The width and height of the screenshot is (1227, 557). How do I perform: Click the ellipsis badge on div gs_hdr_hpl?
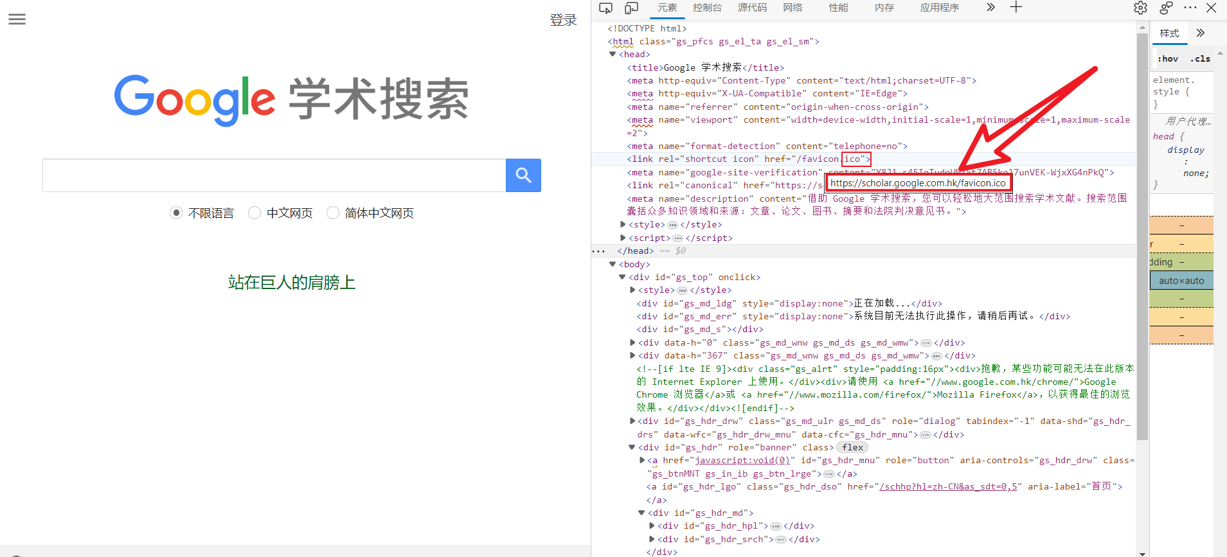(x=776, y=526)
